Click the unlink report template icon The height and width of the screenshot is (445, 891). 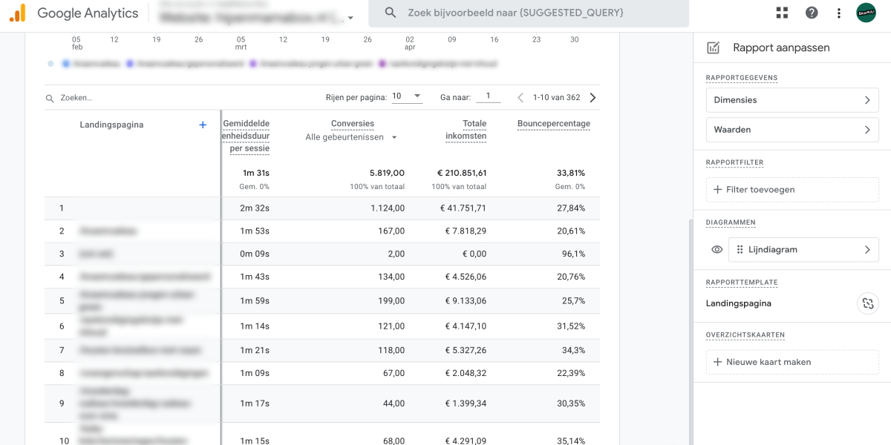tap(867, 303)
